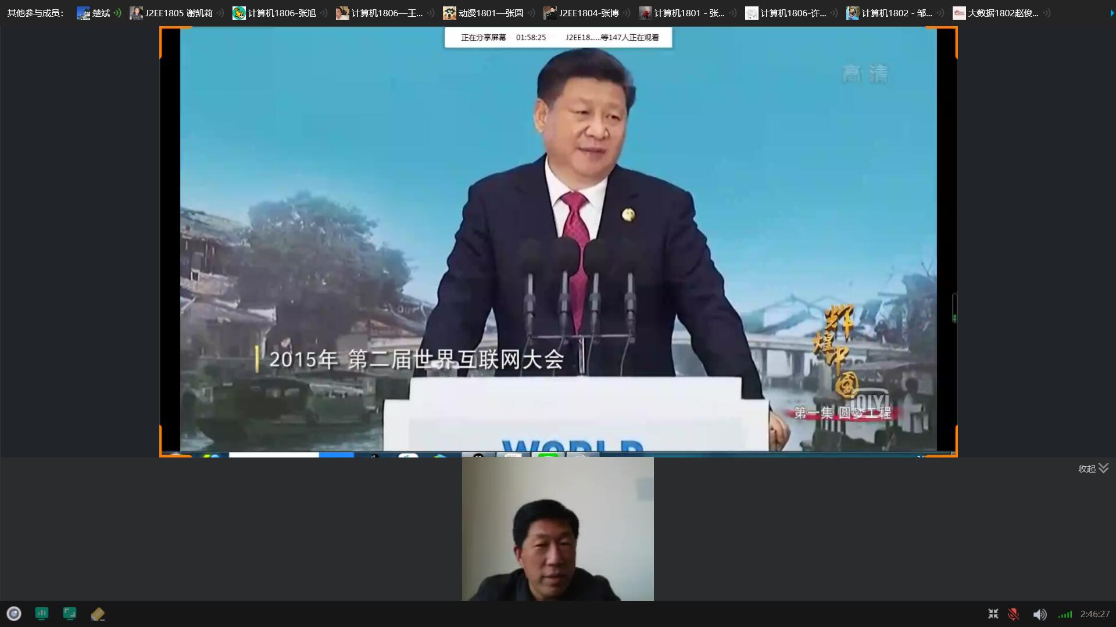The width and height of the screenshot is (1116, 627).
Task: Toggle speaker indicator next to 楚斌
Action: pyautogui.click(x=117, y=13)
